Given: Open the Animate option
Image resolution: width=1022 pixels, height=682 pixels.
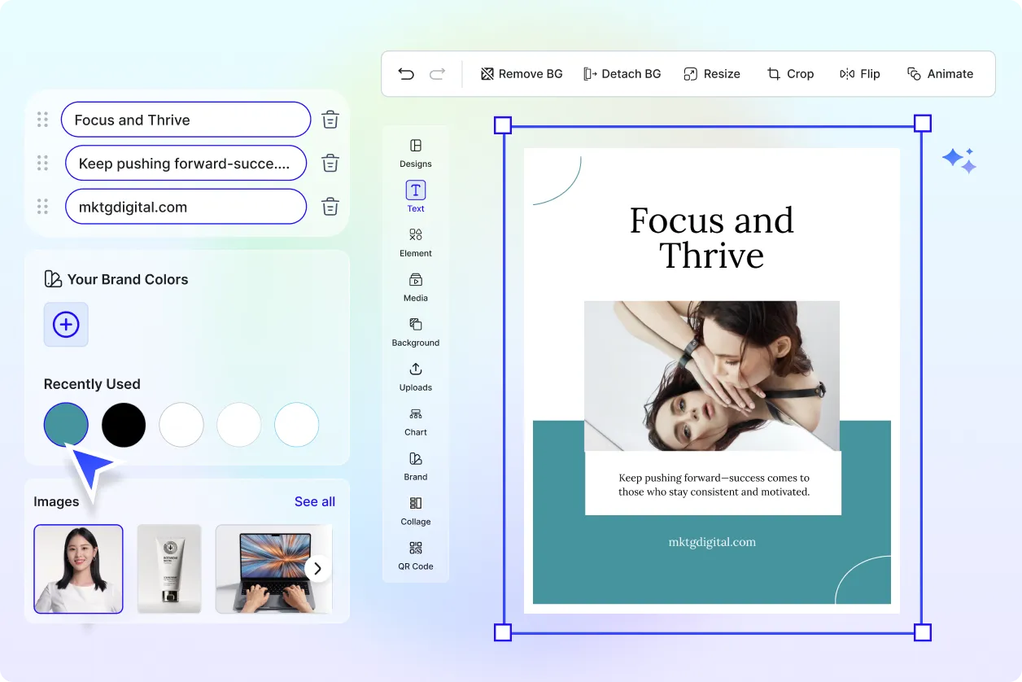Looking at the screenshot, I should 940,74.
